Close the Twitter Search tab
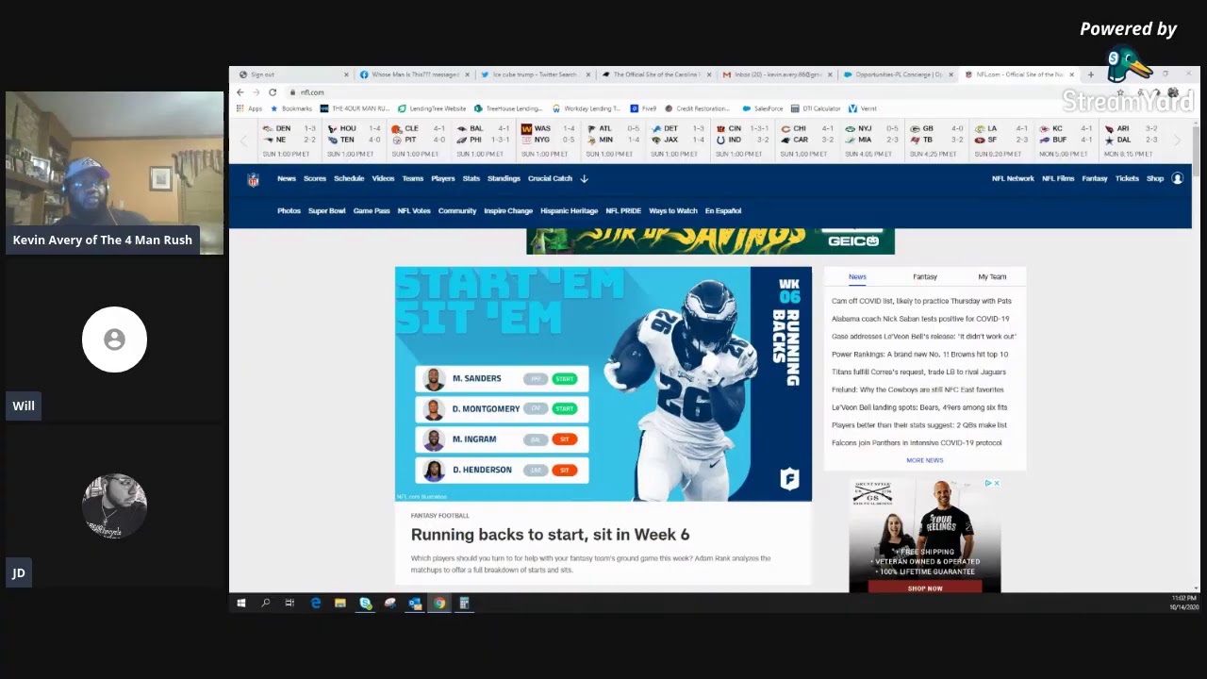Viewport: 1207px width, 679px height. click(x=587, y=75)
